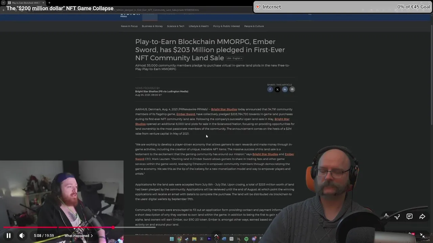
Task: Open the 'Policy & Public Interest' menu
Action: pyautogui.click(x=226, y=26)
